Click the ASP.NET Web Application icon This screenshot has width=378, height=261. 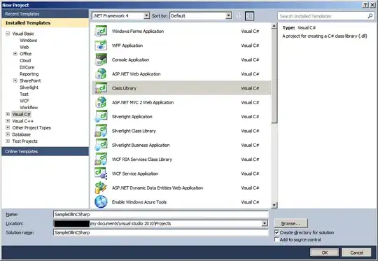point(101,73)
